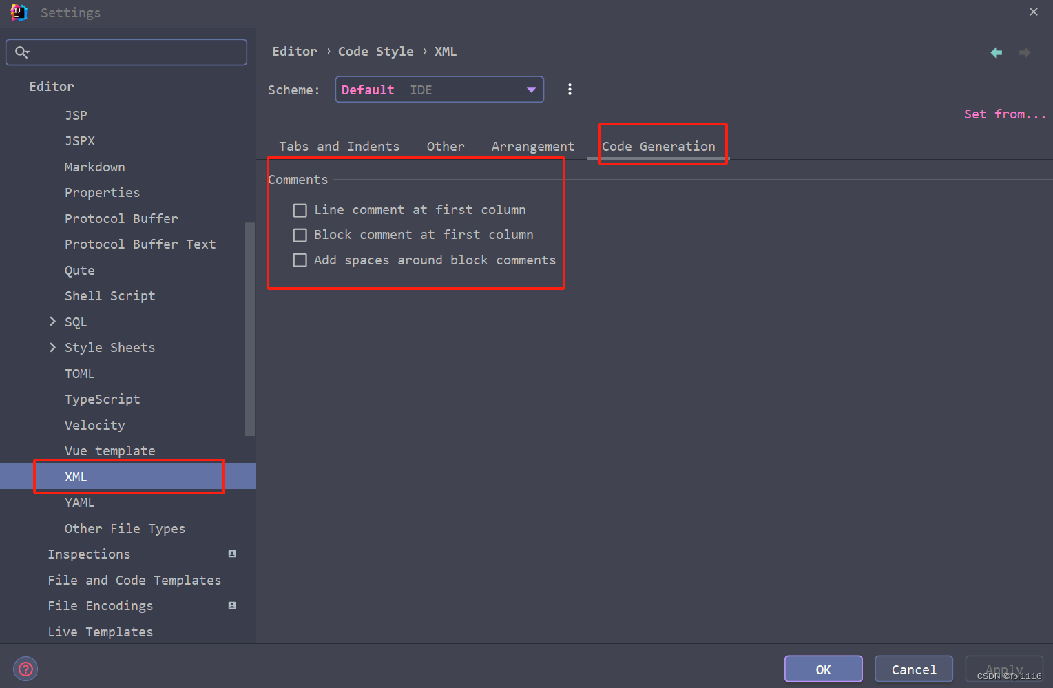Select YAML code style
The width and height of the screenshot is (1053, 688).
pyautogui.click(x=79, y=502)
